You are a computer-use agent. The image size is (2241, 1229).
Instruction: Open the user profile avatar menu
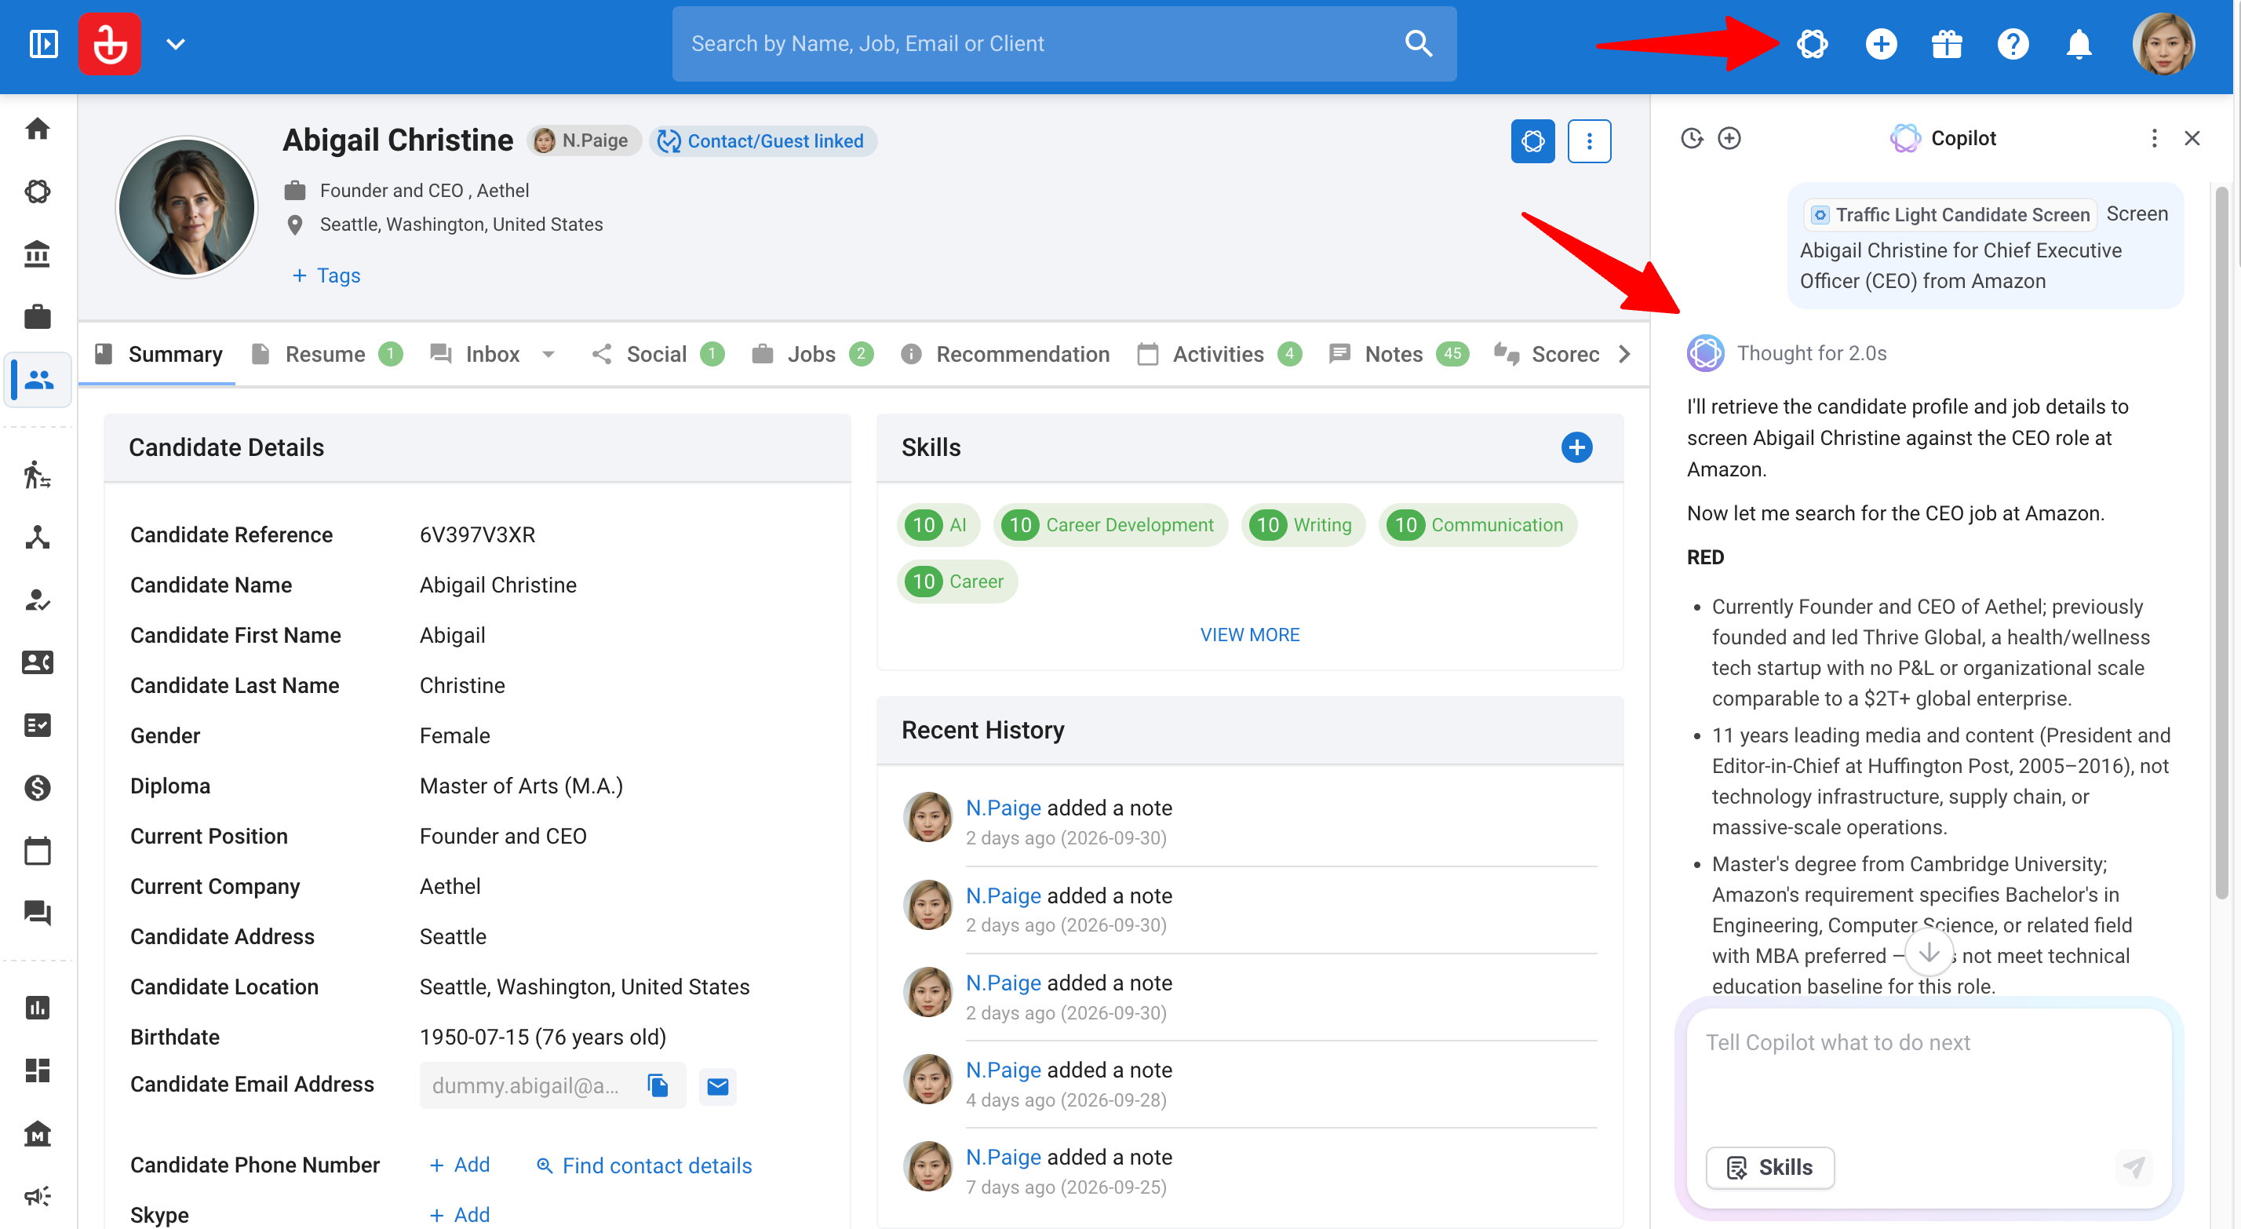click(x=2163, y=43)
